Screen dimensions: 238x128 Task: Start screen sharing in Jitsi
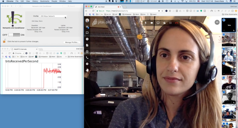pyautogui.click(x=158, y=23)
